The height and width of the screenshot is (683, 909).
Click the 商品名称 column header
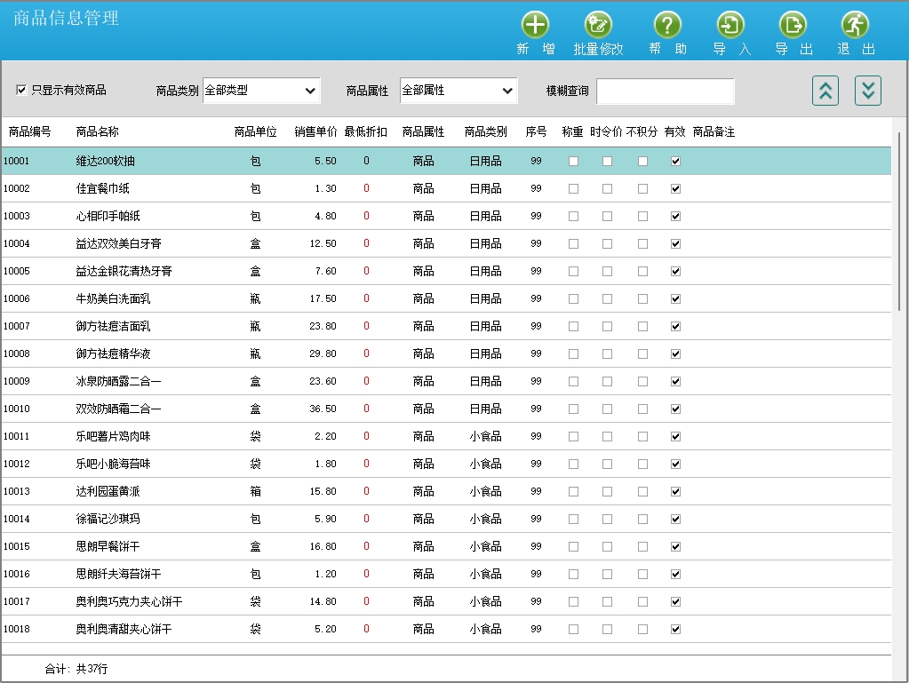[97, 131]
